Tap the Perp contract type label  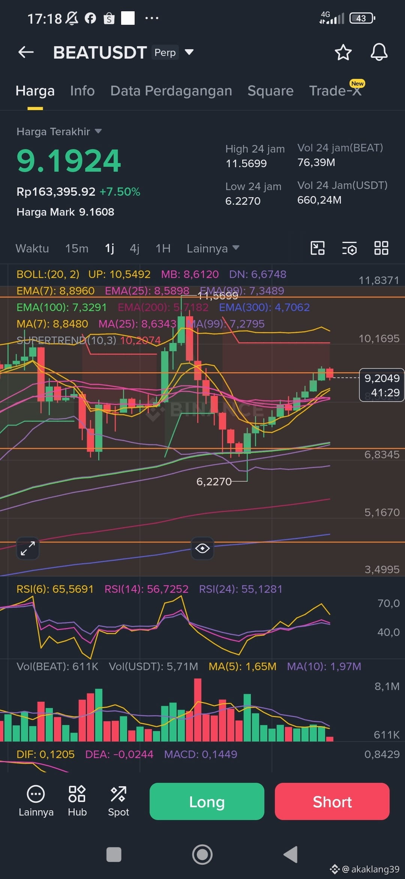165,52
